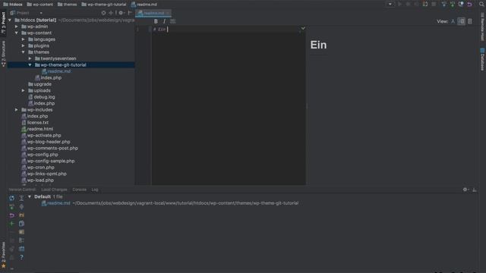Collapse the wp-content folder
The image size is (486, 273).
pos(17,33)
